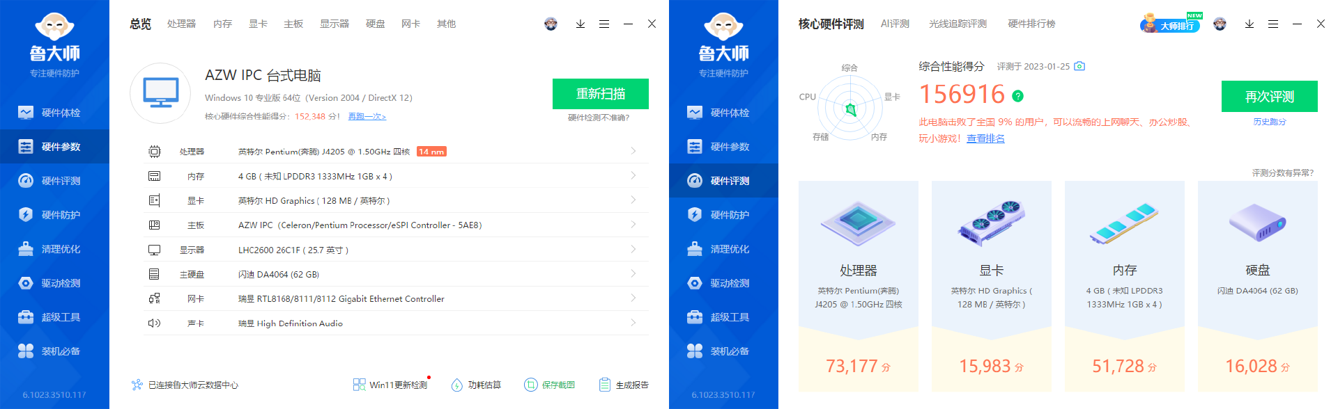
Task: Open 超级工具 in the left window sidebar
Action: [54, 317]
